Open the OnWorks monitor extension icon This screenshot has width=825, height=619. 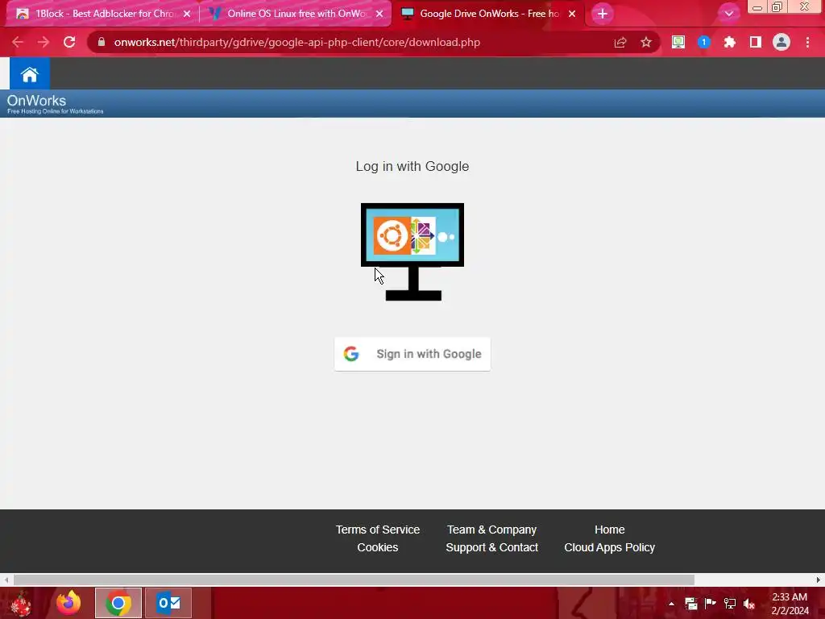(678, 42)
